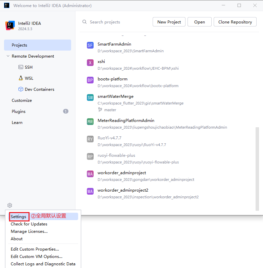The height and width of the screenshot is (268, 263).
Task: Click the SW icon of smartWaterMerge project
Action: [x=90, y=97]
